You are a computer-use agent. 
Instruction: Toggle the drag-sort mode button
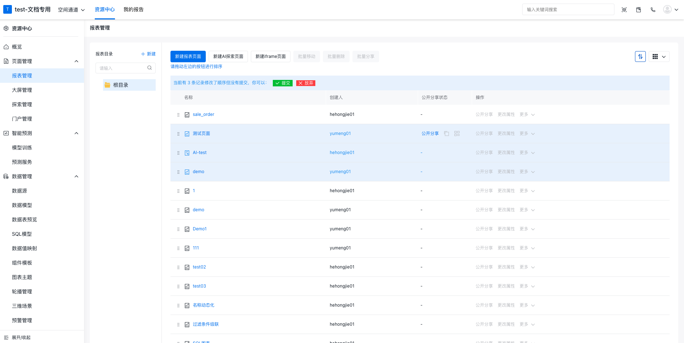(640, 57)
